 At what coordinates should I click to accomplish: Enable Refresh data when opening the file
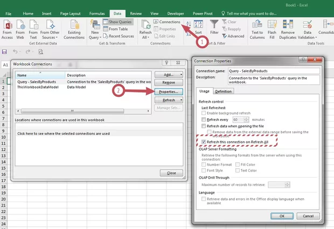tap(203, 126)
